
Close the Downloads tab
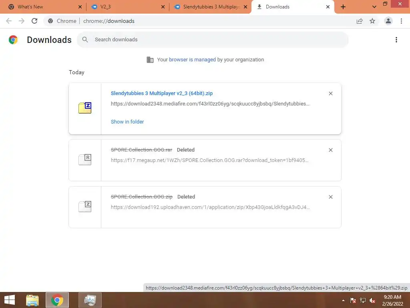tap(328, 7)
